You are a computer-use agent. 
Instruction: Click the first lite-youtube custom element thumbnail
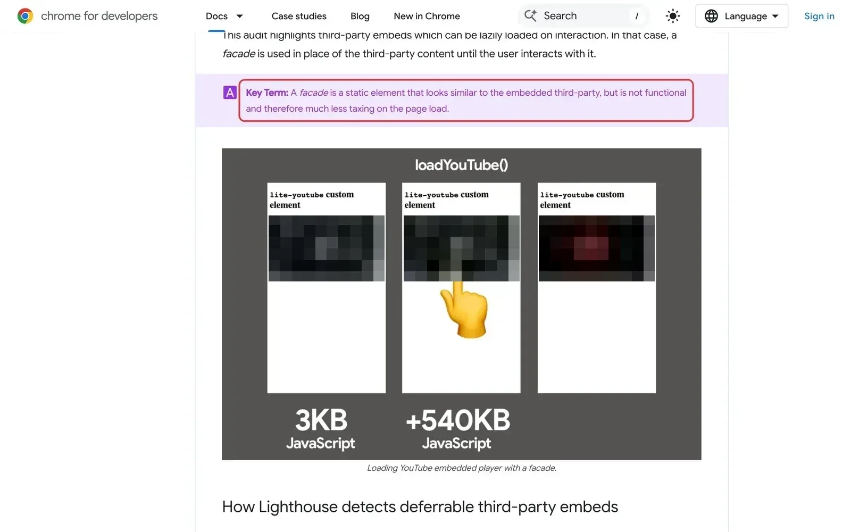point(327,248)
